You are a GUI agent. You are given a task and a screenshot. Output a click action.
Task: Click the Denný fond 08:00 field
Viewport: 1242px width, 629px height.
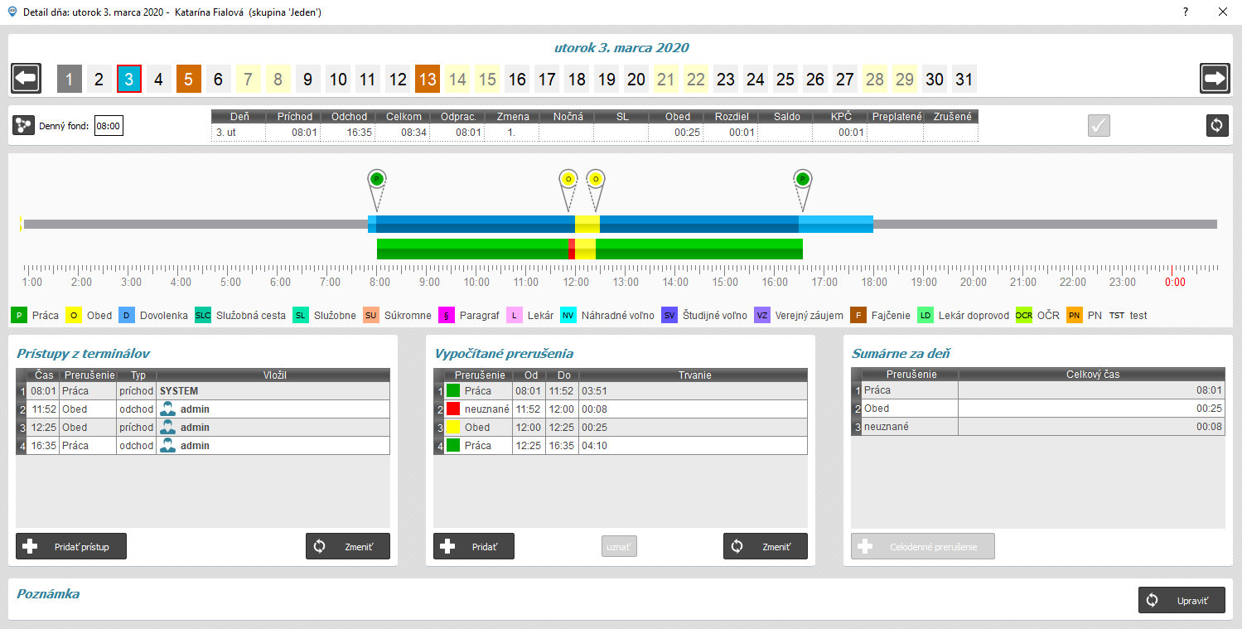pos(109,126)
